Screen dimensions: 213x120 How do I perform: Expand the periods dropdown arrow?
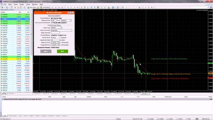(115, 7)
